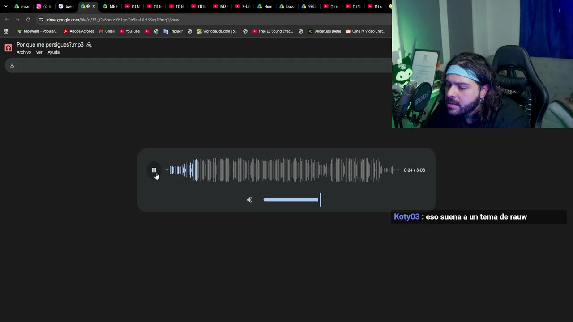
Task: Open the apps grid in bookmarks bar
Action: coord(6,31)
